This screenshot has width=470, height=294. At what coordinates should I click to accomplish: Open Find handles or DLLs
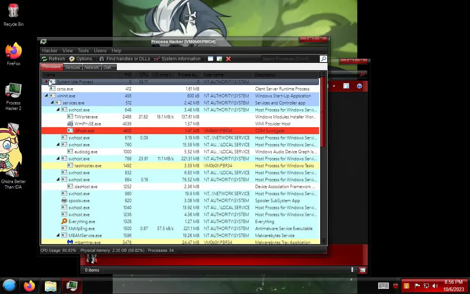[x=124, y=59]
